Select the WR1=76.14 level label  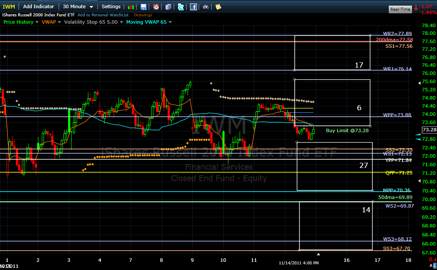point(397,69)
